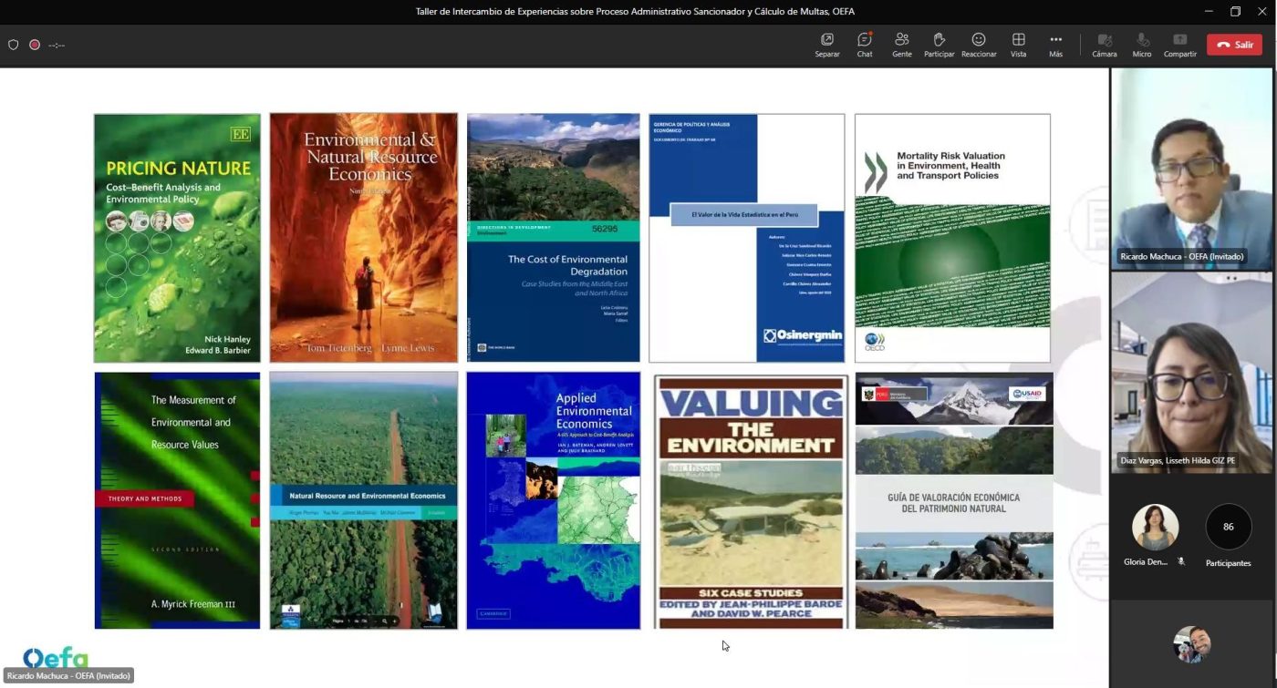Leave meeting with Salir button
Screen dimensions: 1277x688
click(1234, 45)
